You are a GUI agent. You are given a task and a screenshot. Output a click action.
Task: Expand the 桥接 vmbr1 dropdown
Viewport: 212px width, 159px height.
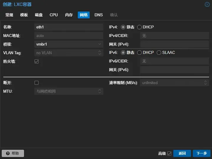click(100, 44)
